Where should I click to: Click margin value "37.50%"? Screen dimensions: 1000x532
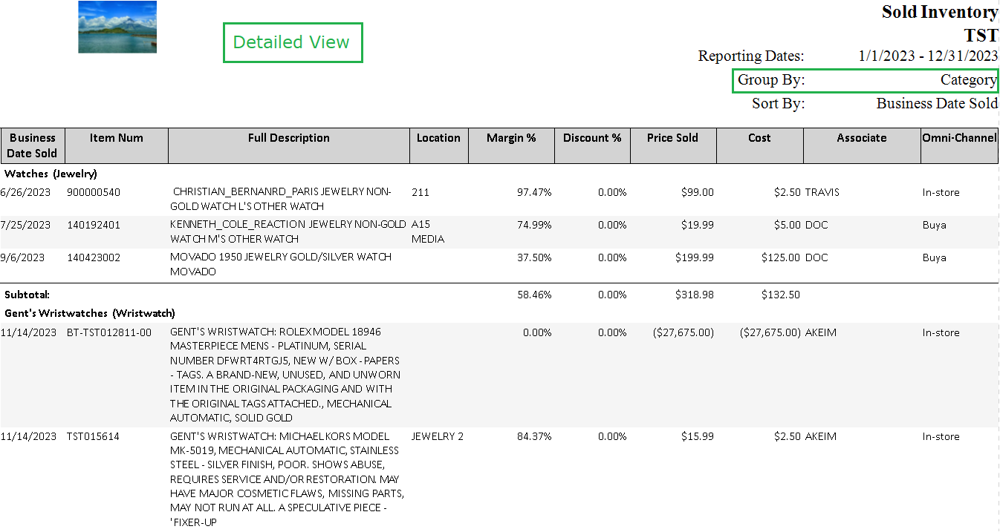point(534,257)
